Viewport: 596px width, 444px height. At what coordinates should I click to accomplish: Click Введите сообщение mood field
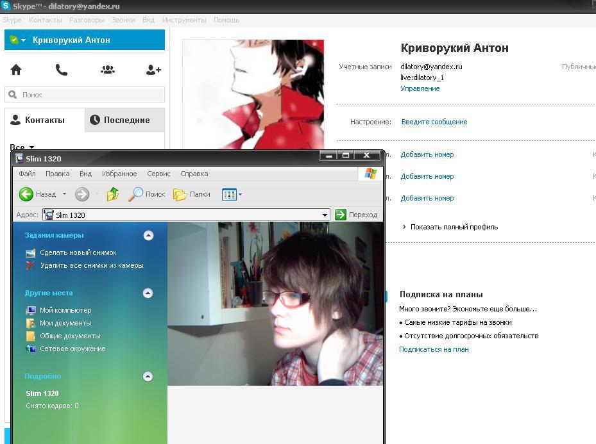434,122
